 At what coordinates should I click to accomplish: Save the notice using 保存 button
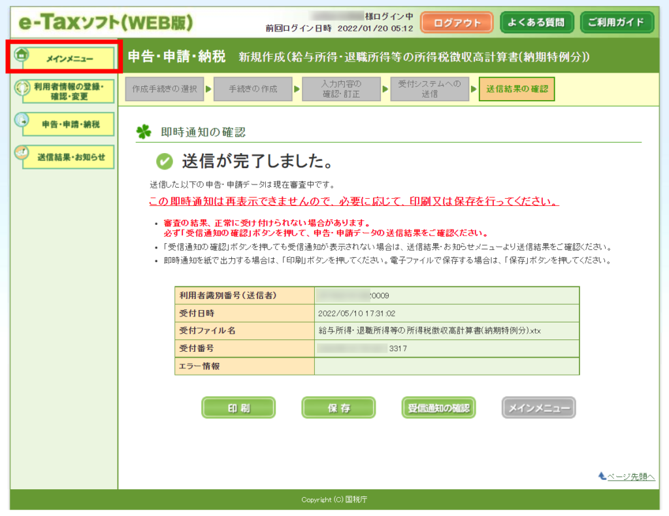[x=338, y=408]
